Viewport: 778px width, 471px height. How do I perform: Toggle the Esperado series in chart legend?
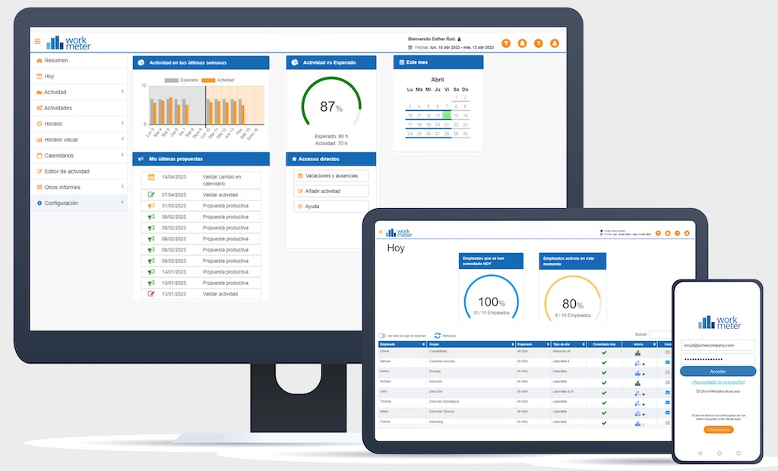tap(172, 80)
